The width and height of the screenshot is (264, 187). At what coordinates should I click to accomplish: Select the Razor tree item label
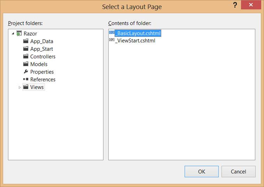coord(30,34)
